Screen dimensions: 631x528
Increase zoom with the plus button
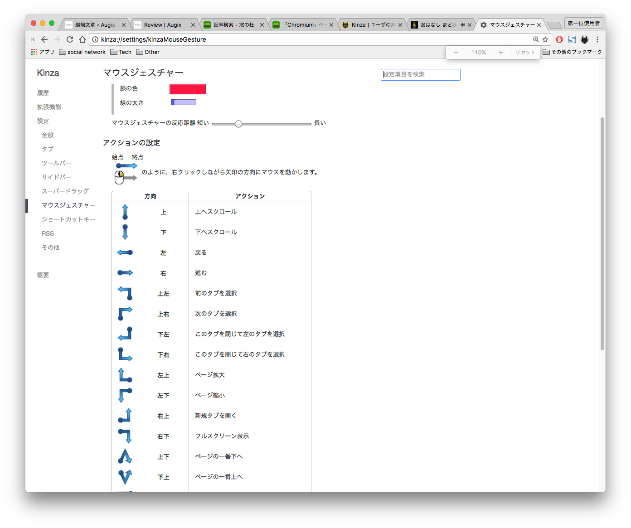click(x=500, y=53)
